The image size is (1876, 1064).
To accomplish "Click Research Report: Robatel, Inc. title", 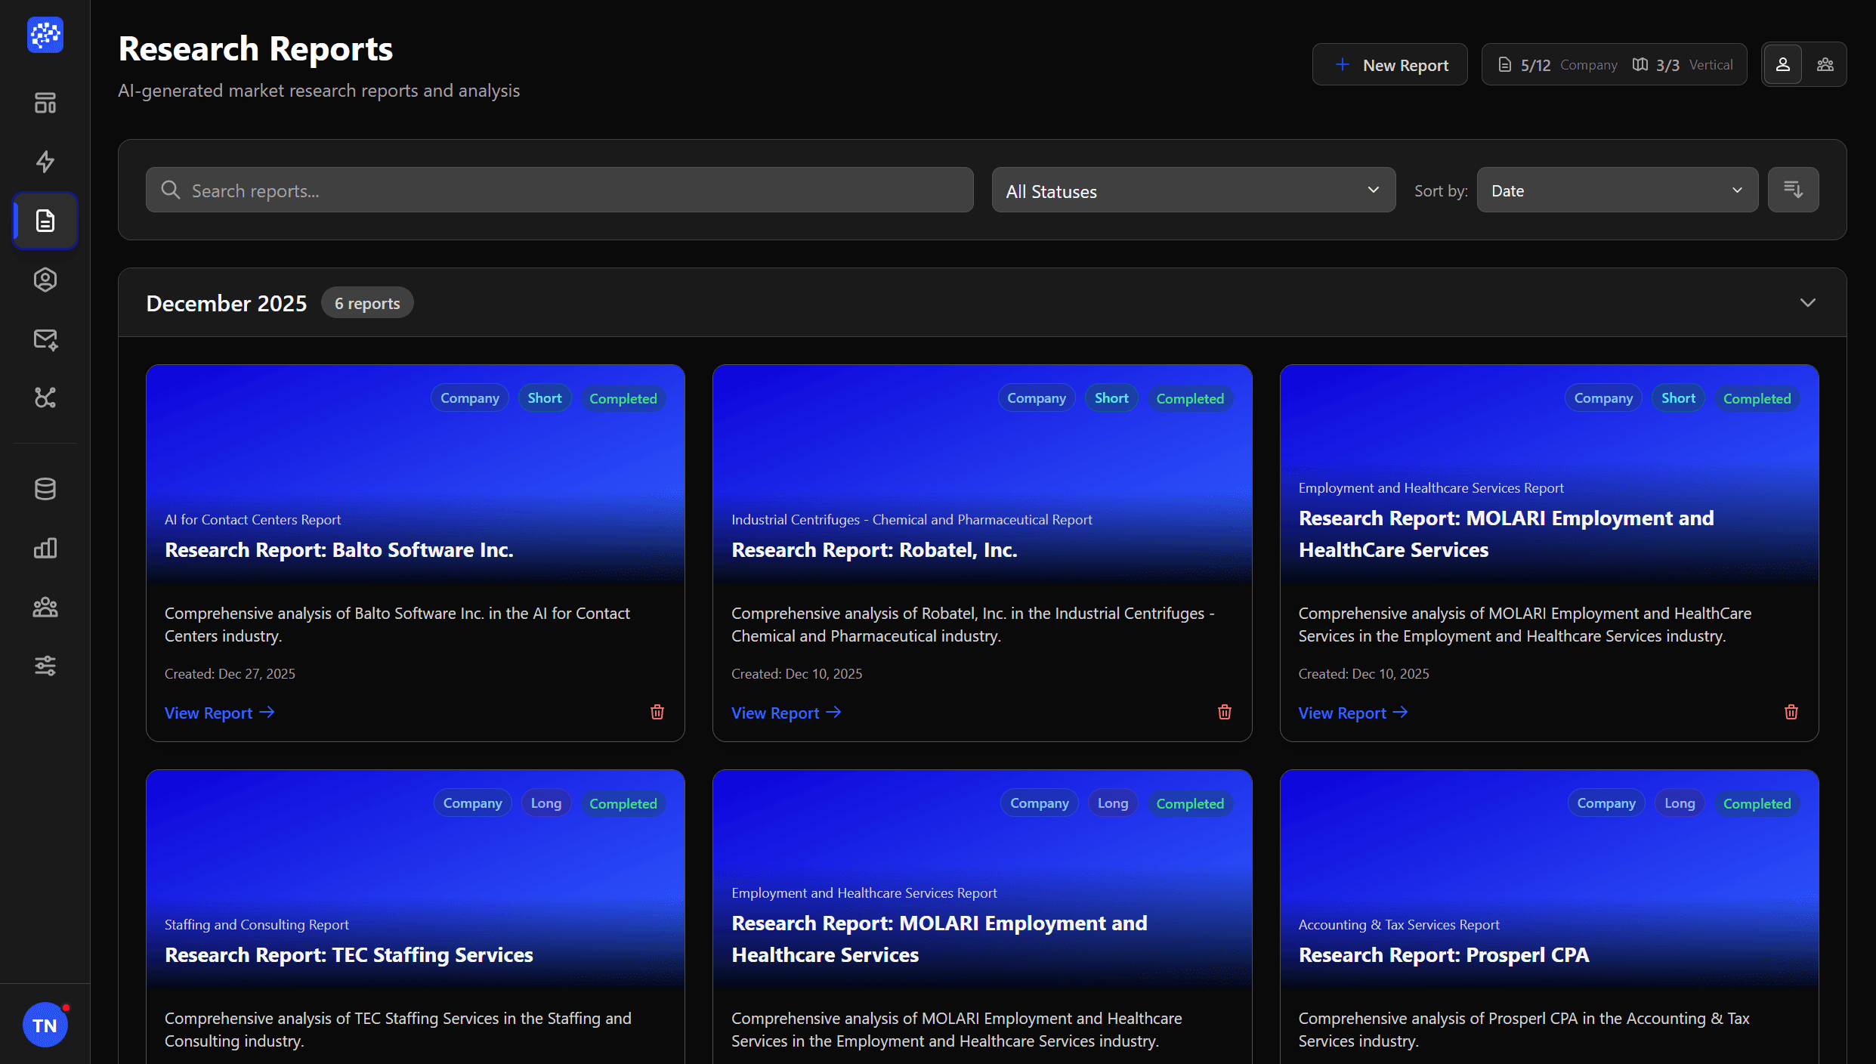I will pyautogui.click(x=874, y=550).
